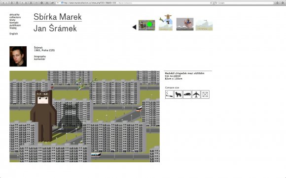Click the large pixel-art bear artwork
The image size is (286, 178).
84,117
